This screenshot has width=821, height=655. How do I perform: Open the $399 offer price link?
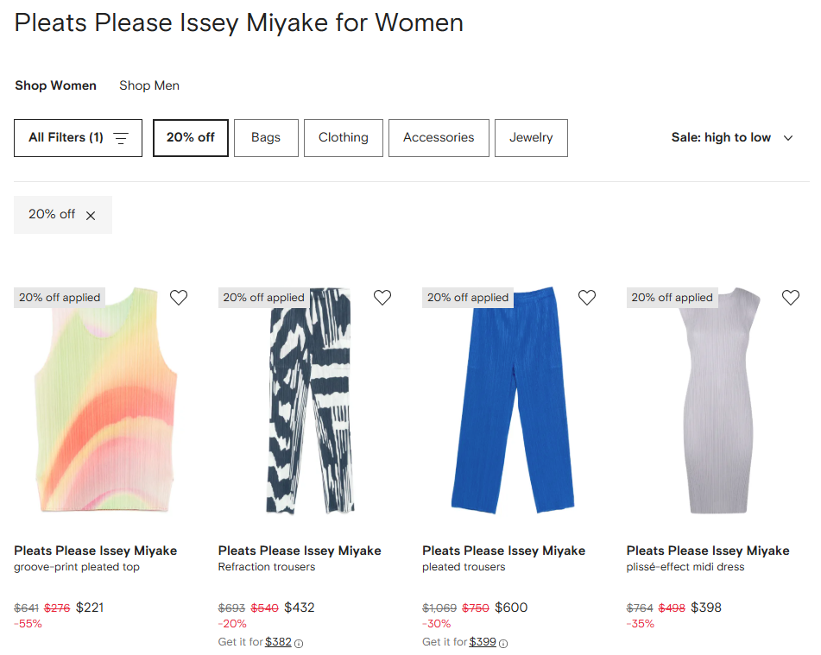pyautogui.click(x=483, y=642)
